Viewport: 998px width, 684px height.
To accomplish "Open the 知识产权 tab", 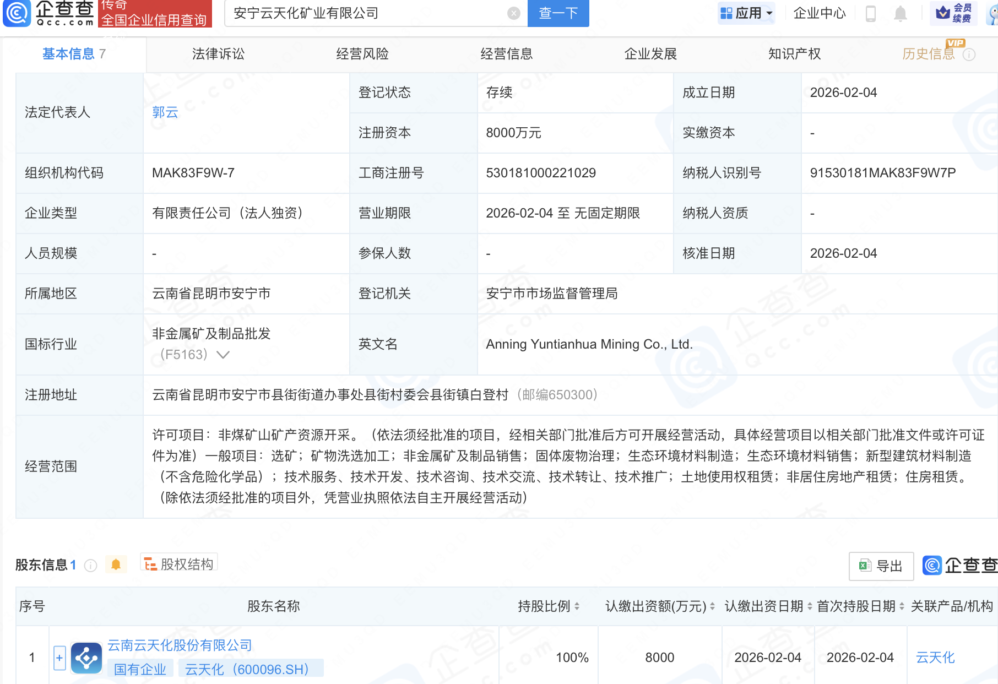I will click(794, 54).
